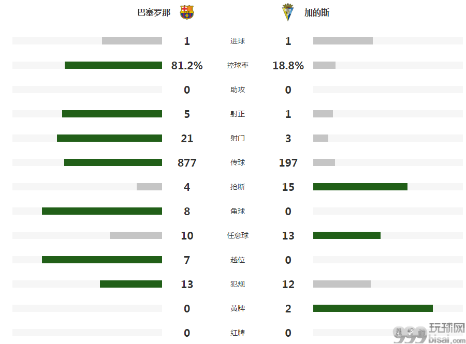Click Cádiz's 197 passes number

tap(288, 162)
